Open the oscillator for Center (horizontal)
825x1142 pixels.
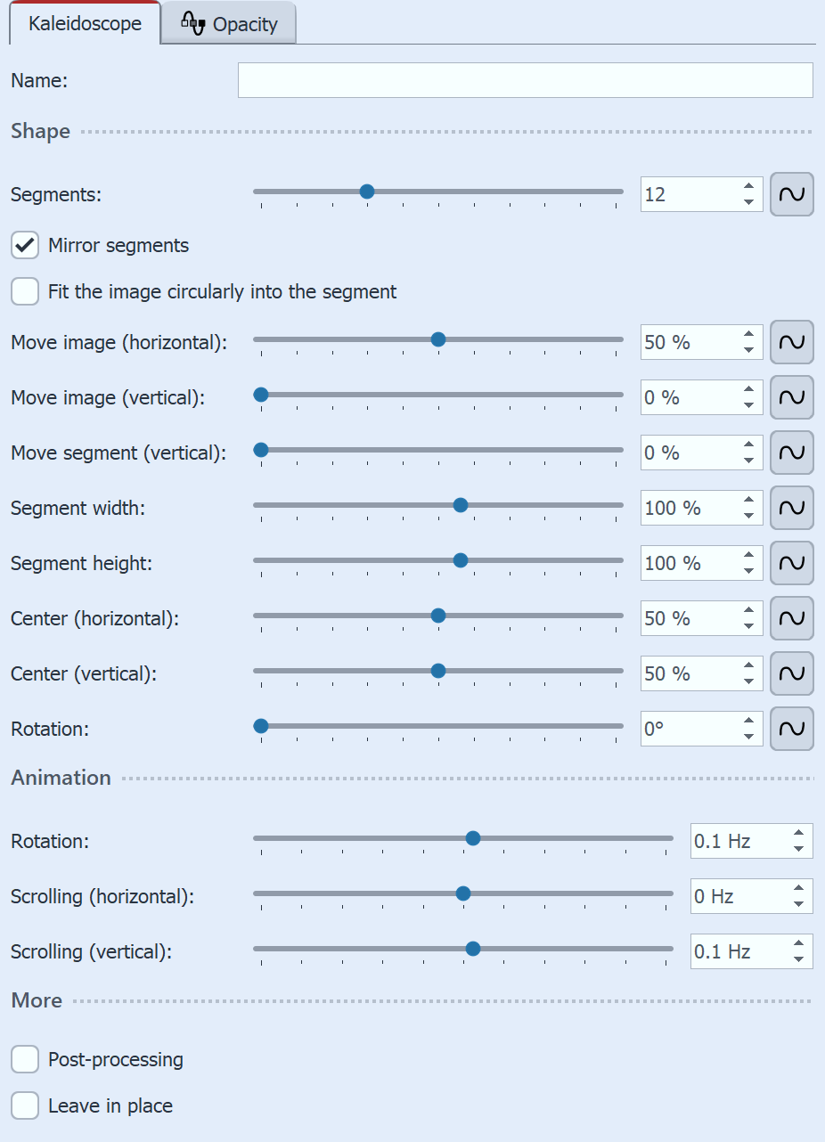791,618
